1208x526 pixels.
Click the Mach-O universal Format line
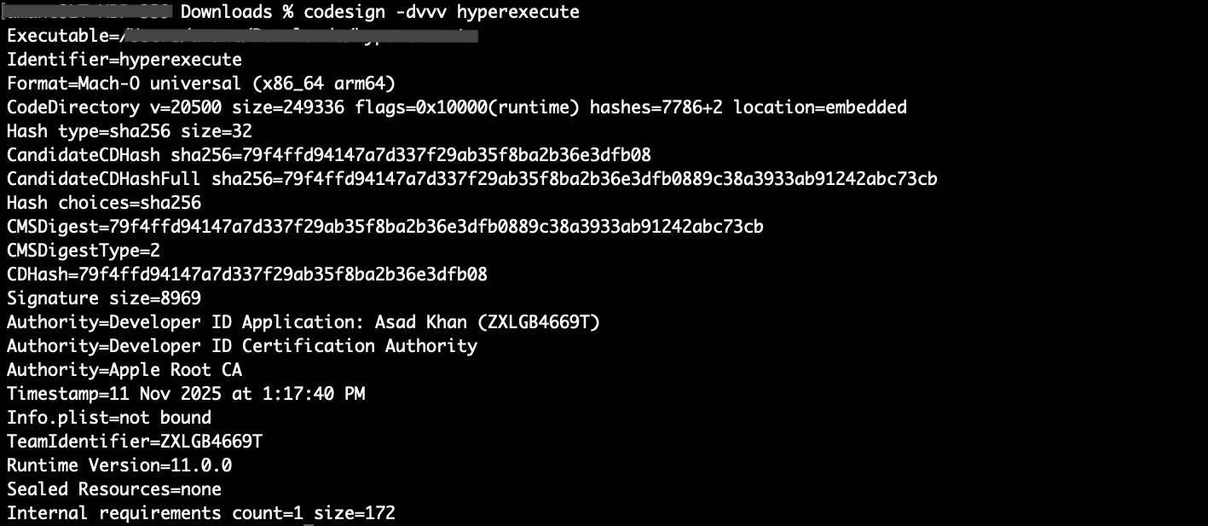(x=200, y=84)
